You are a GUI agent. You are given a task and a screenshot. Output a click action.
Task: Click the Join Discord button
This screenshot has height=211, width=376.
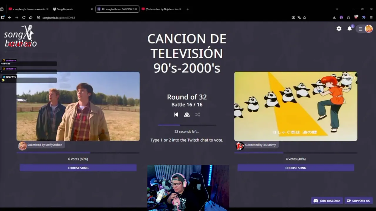click(327, 201)
